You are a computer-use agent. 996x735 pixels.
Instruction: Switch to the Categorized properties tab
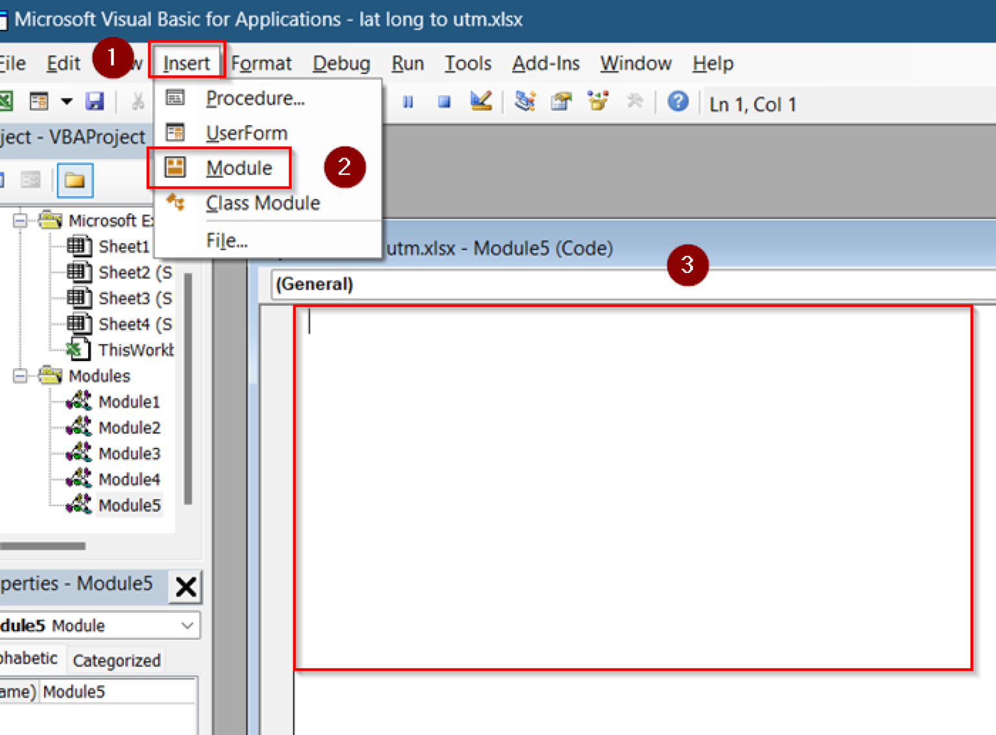pos(117,660)
